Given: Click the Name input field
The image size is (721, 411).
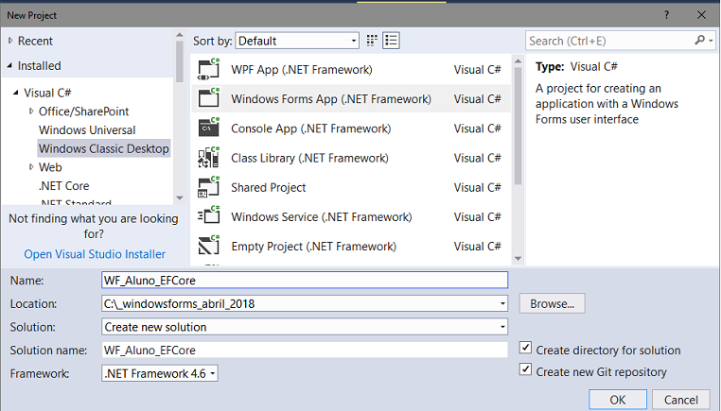Looking at the screenshot, I should coord(305,280).
